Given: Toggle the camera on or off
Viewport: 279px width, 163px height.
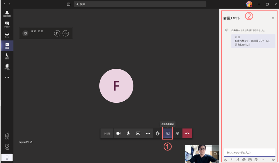Looking at the screenshot, I should [x=118, y=133].
